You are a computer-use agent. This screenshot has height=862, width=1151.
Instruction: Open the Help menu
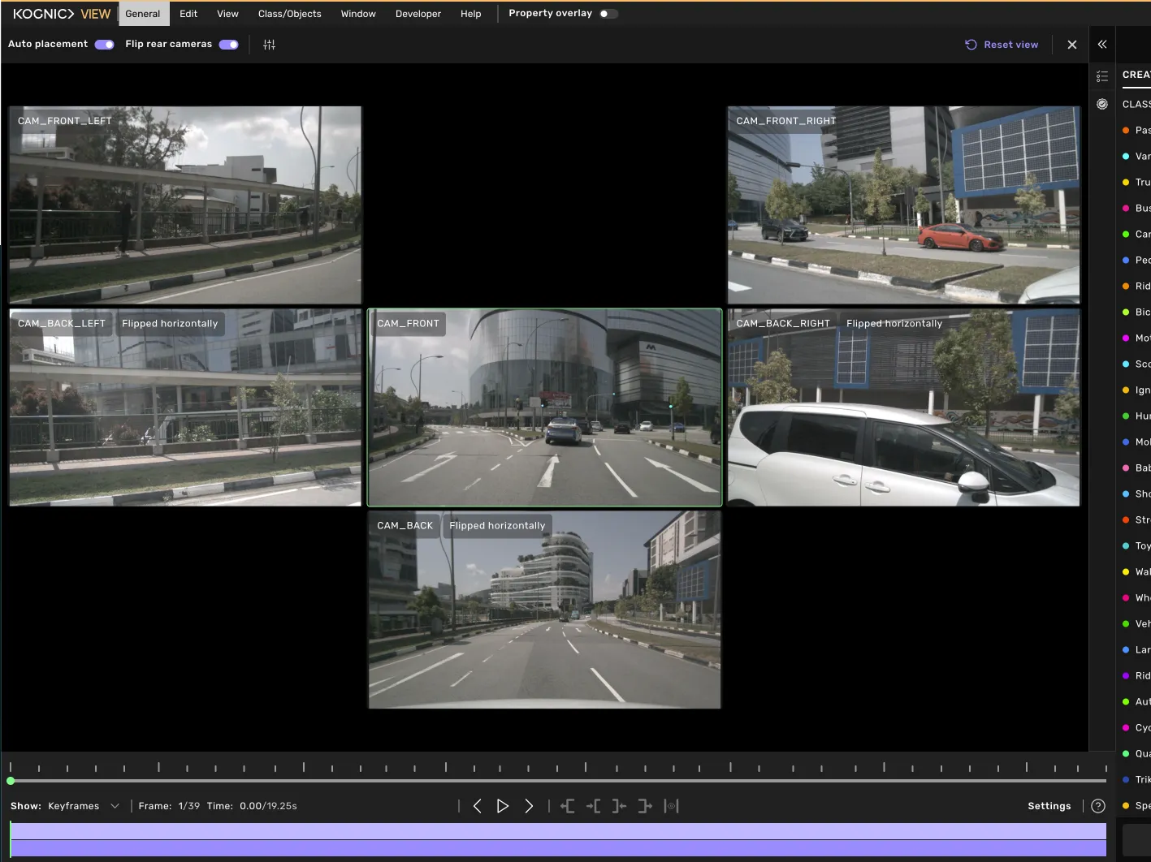[x=471, y=14]
